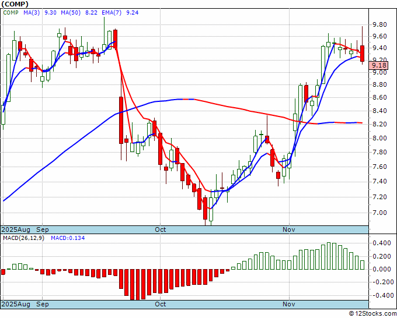
Task: Click the 9.80 price axis label
Action: [x=379, y=25]
